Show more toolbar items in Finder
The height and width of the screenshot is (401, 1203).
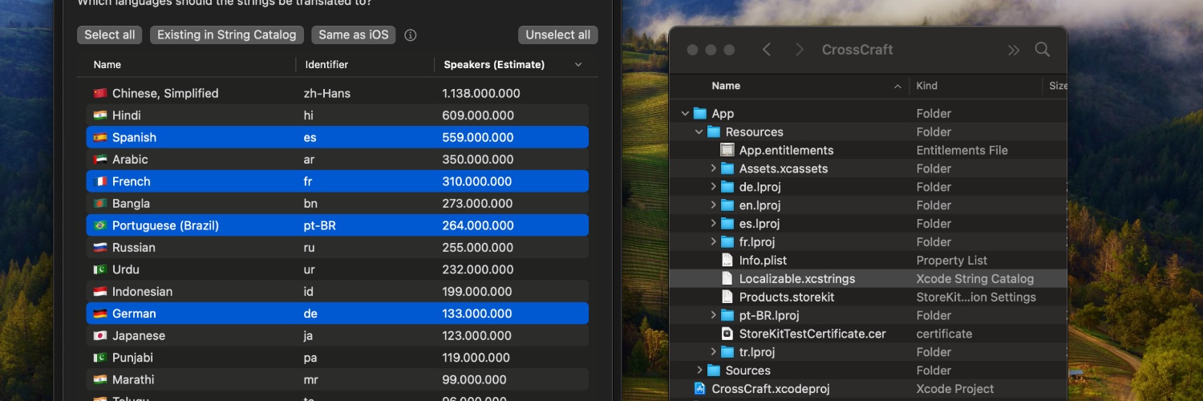pyautogui.click(x=1014, y=50)
